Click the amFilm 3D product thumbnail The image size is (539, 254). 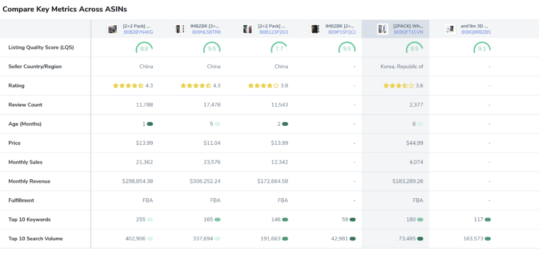pyautogui.click(x=450, y=29)
